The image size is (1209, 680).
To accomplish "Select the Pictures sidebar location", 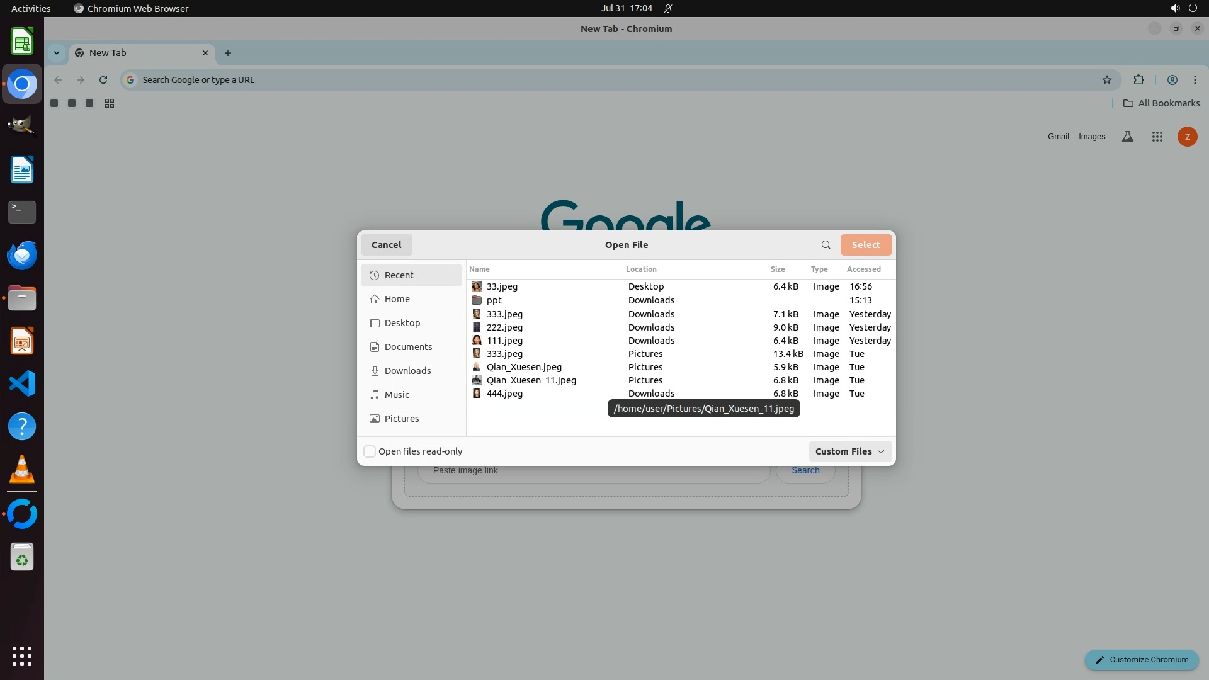I will point(401,419).
